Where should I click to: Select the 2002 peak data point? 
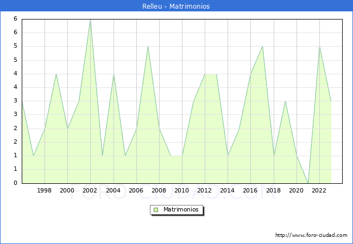click(90, 20)
